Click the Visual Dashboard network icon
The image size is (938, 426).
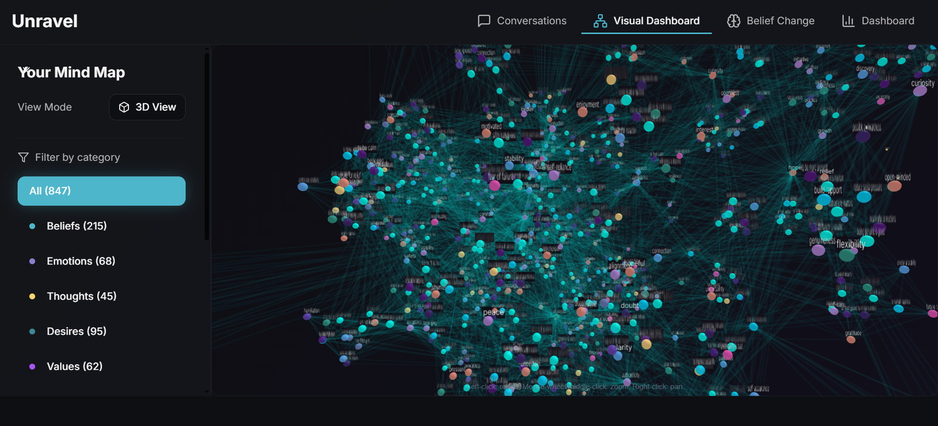pyautogui.click(x=600, y=21)
